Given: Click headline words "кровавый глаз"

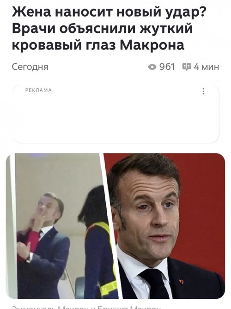Looking at the screenshot, I should pyautogui.click(x=64, y=45).
